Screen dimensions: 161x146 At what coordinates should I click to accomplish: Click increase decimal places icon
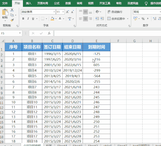coord(154,19)
